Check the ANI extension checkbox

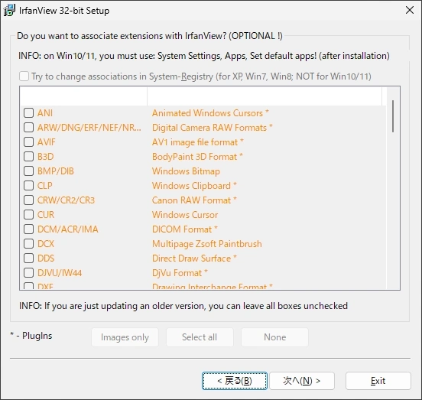tap(28, 113)
